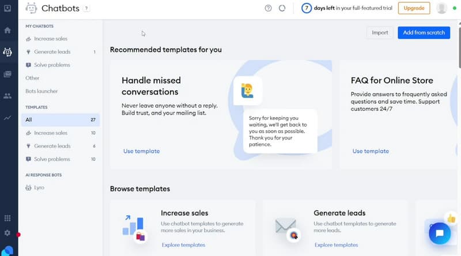Click the Add from scratch button
This screenshot has width=461, height=256.
point(424,33)
